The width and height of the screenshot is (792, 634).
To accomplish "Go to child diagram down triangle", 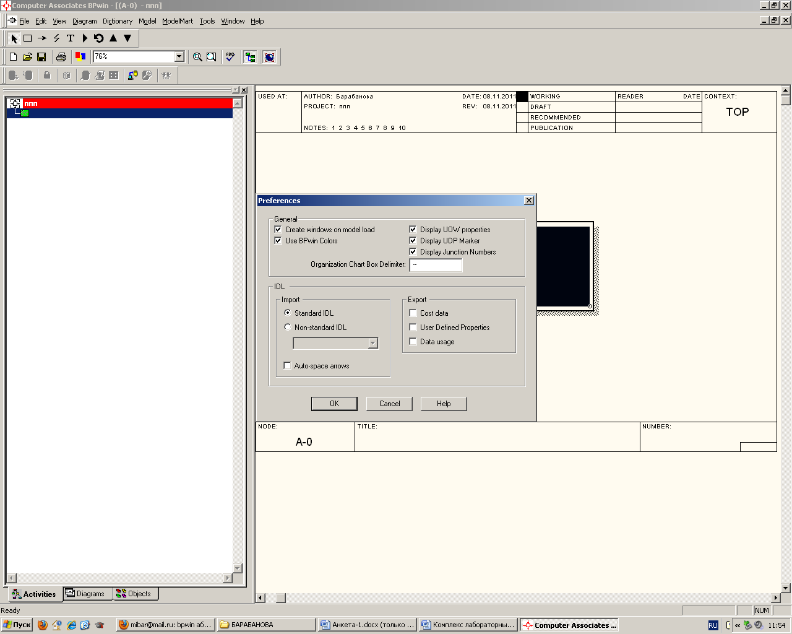I will click(x=127, y=38).
